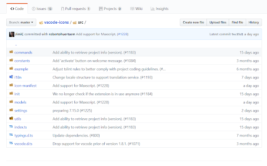
Task: Click the init folder icon
Action: point(11,93)
